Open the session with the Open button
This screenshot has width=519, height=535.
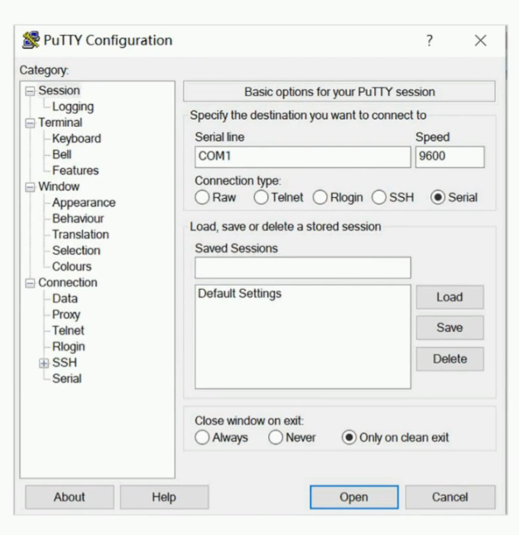(x=354, y=498)
